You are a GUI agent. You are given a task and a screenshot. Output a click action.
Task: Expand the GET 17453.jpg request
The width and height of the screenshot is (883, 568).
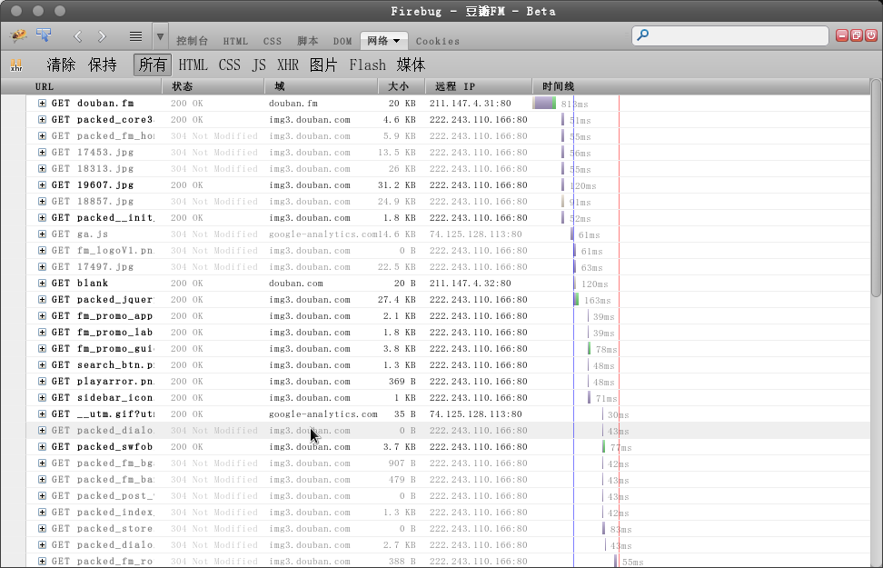point(42,152)
